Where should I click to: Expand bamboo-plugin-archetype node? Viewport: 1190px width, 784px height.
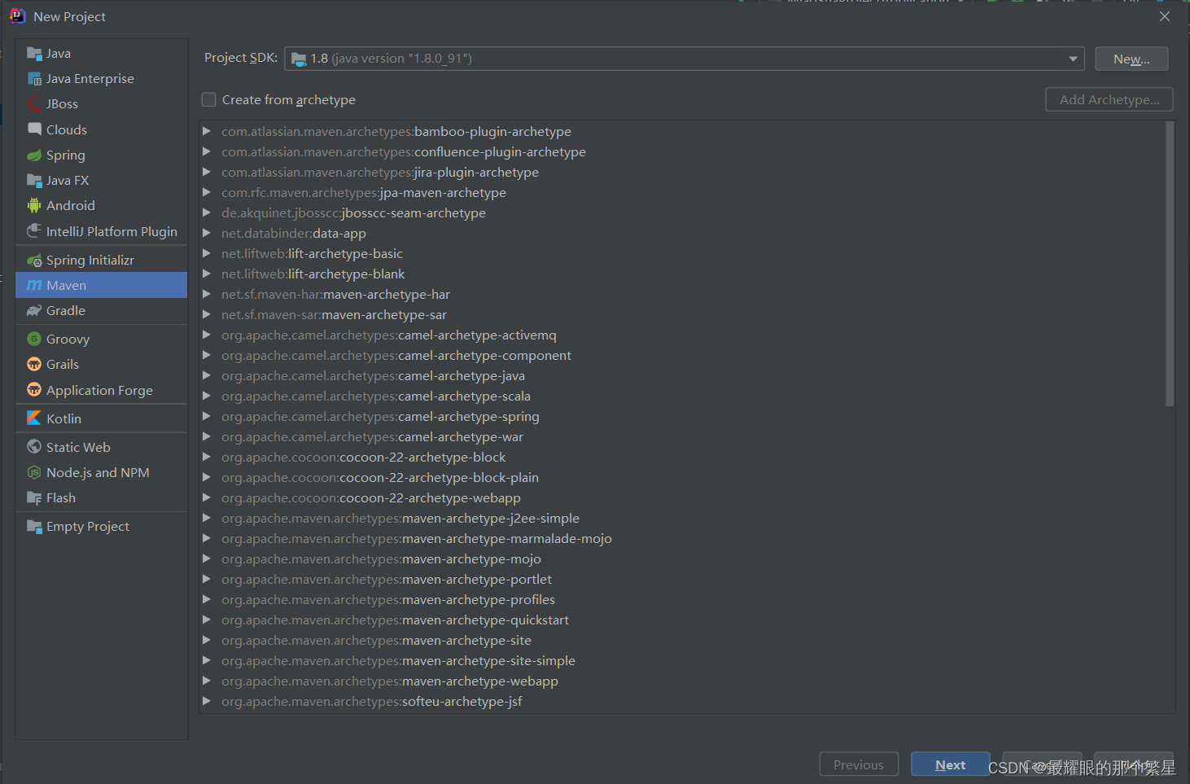pos(207,131)
